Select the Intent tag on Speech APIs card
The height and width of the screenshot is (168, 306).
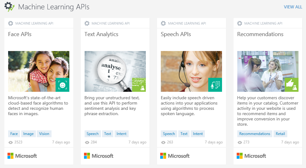click(198, 134)
